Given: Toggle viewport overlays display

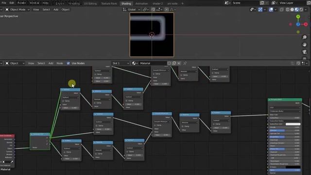Looking at the screenshot, I should tap(271, 10).
